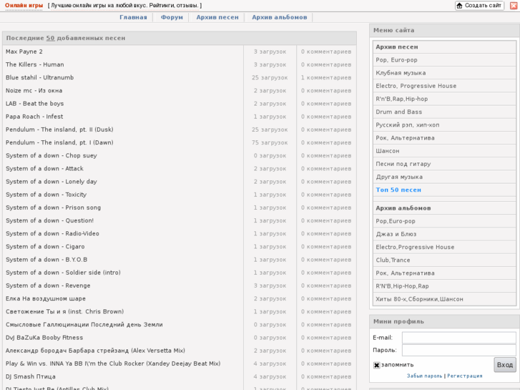Select Клубная музыка menu entry

[401, 73]
